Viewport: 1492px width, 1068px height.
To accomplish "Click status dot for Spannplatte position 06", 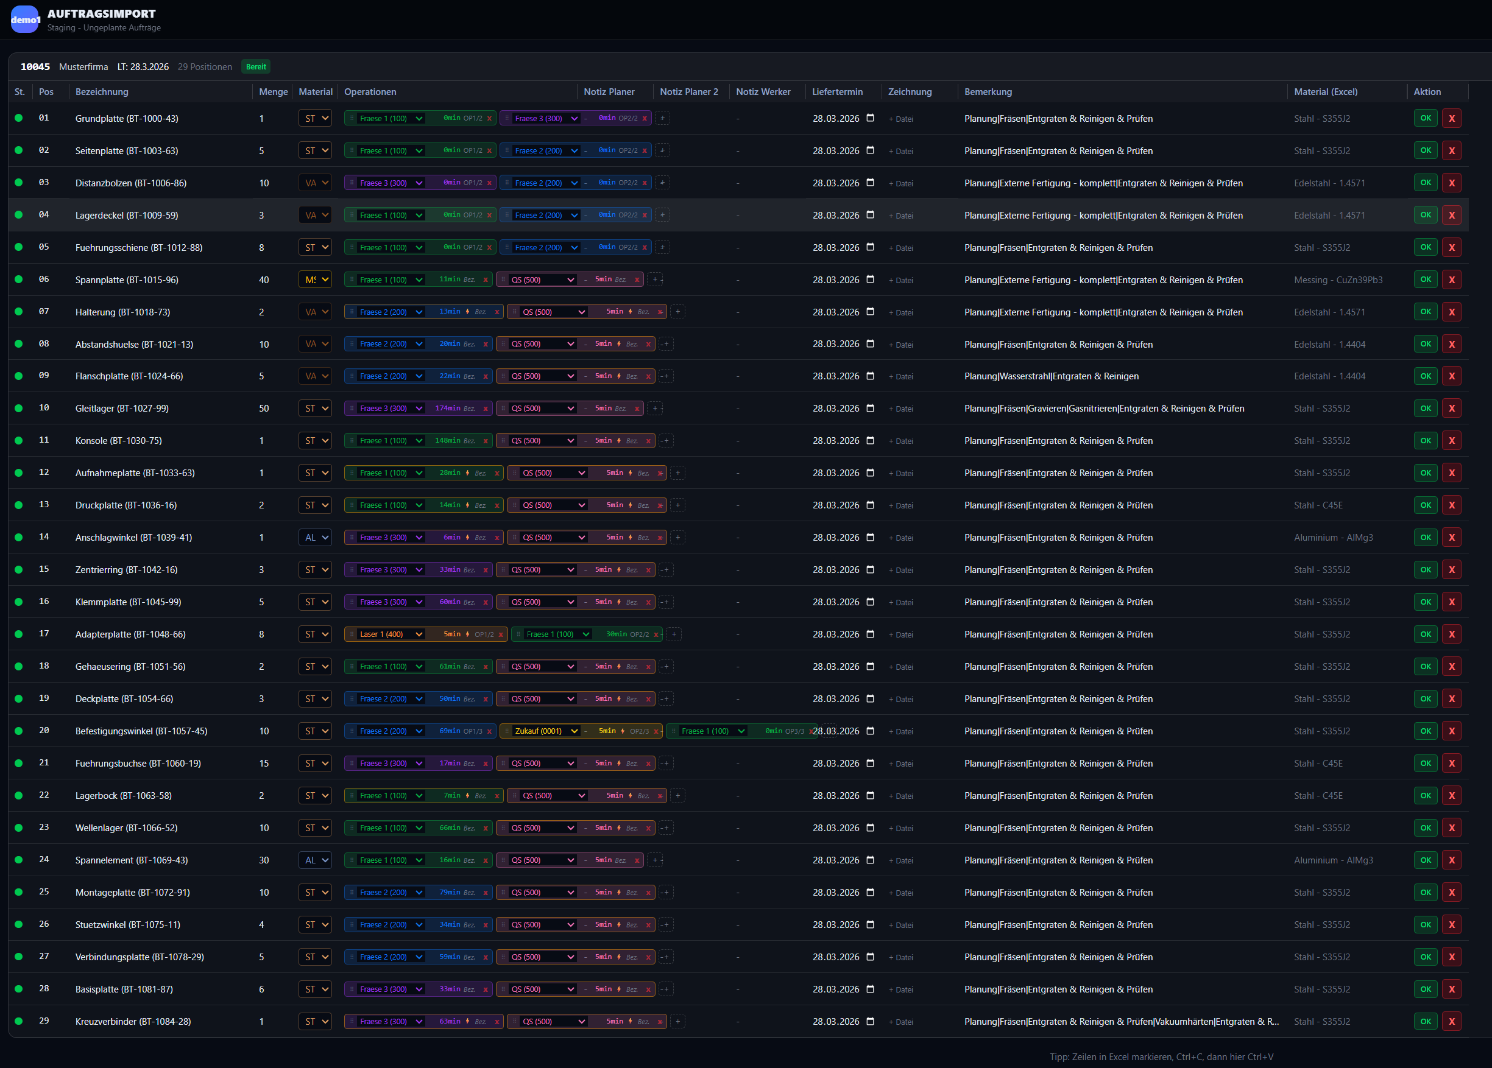I will coord(18,279).
